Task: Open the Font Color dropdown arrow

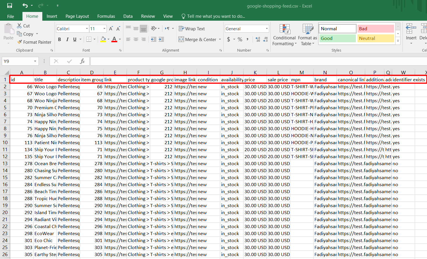Action: (120, 39)
